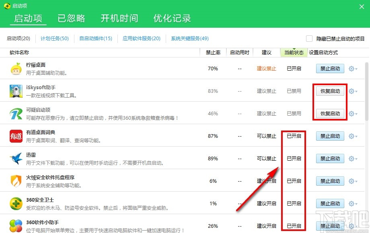
Task: Click 禁止启动 button for 柠檬桌面
Action: click(x=329, y=68)
